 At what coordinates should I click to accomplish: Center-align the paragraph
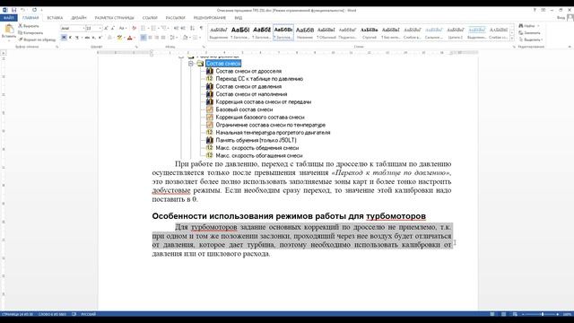150,38
